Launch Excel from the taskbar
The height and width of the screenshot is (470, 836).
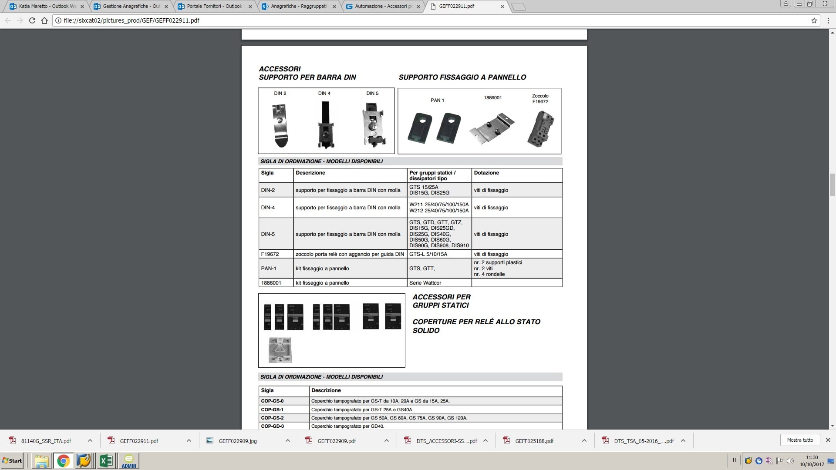[x=106, y=460]
